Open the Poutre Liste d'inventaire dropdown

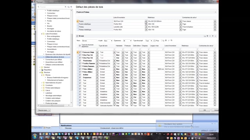146,21
